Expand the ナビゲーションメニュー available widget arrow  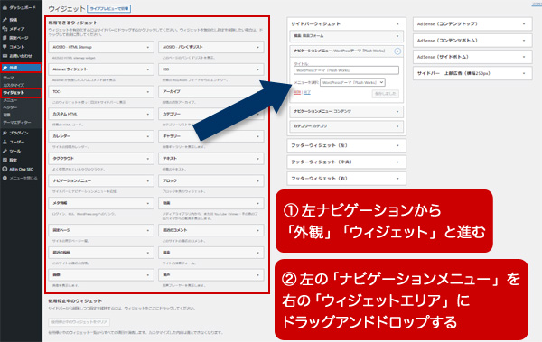pyautogui.click(x=148, y=181)
